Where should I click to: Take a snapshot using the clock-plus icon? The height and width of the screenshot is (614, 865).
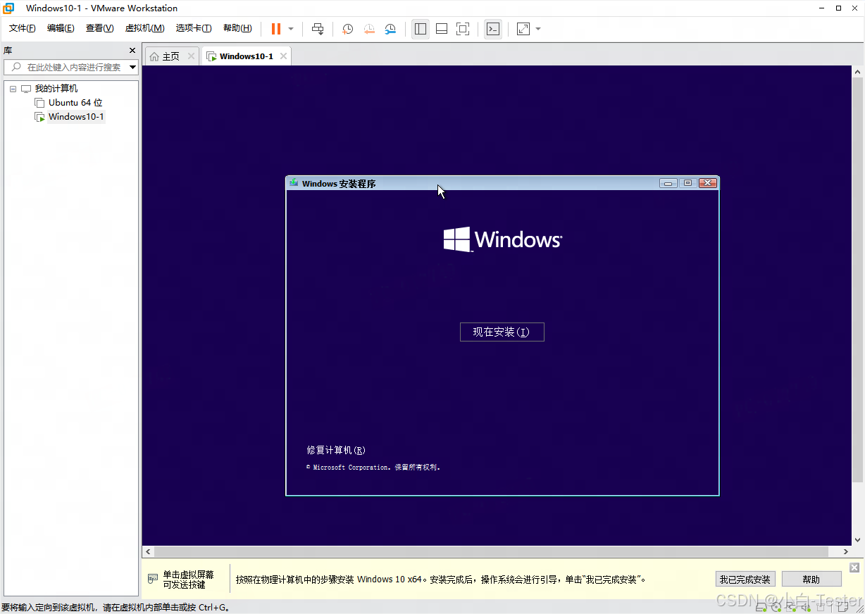pos(348,29)
